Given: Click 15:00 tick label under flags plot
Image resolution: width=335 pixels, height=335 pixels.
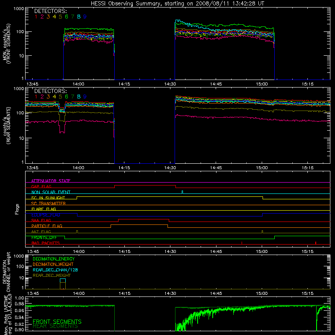Looking at the screenshot, I should coord(262,252).
